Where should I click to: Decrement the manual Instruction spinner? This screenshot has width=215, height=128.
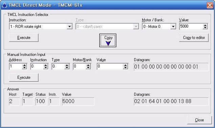click(x=46, y=68)
